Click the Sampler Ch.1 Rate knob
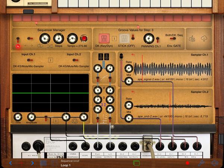The image size is (224, 168). (x=129, y=68)
